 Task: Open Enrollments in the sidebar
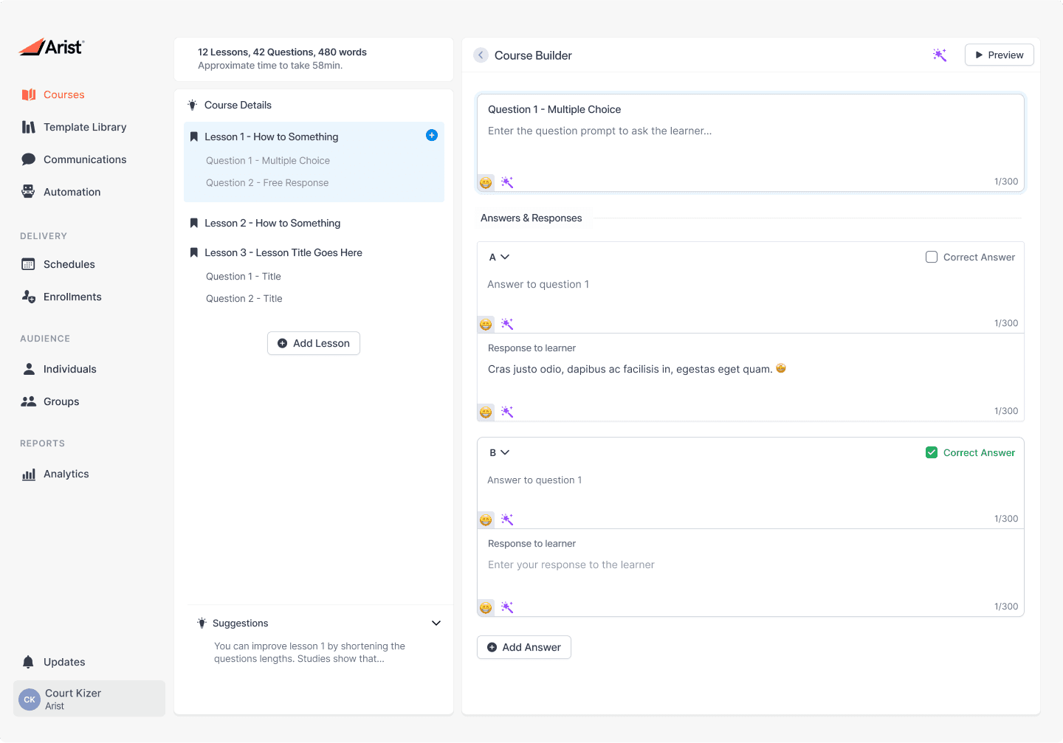[62, 297]
